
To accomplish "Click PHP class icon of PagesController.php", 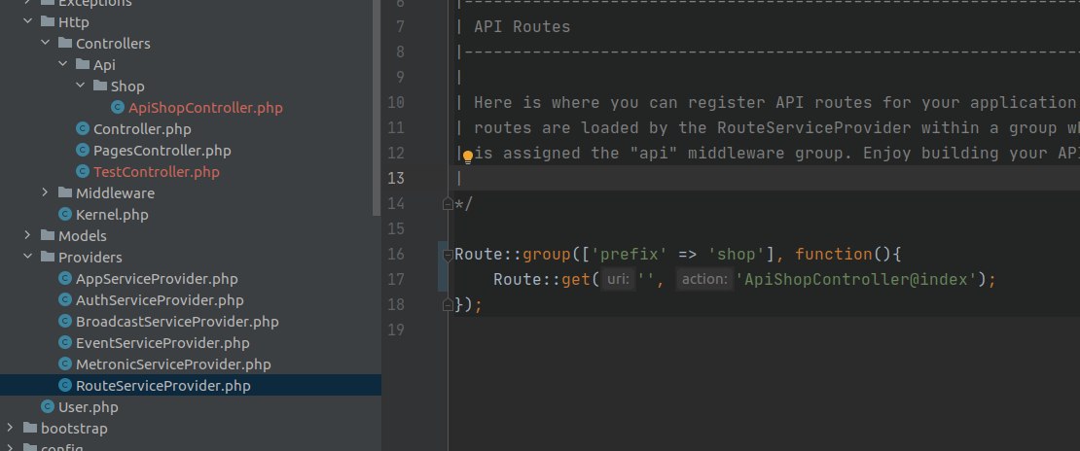I will (x=83, y=150).
